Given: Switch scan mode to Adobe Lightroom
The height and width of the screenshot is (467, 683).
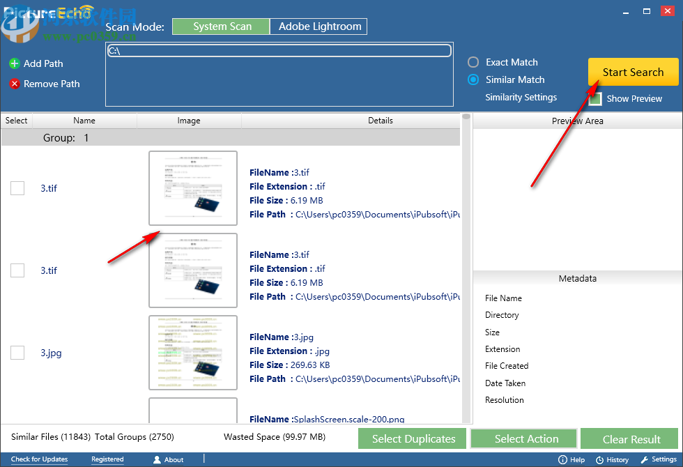Looking at the screenshot, I should (x=319, y=26).
